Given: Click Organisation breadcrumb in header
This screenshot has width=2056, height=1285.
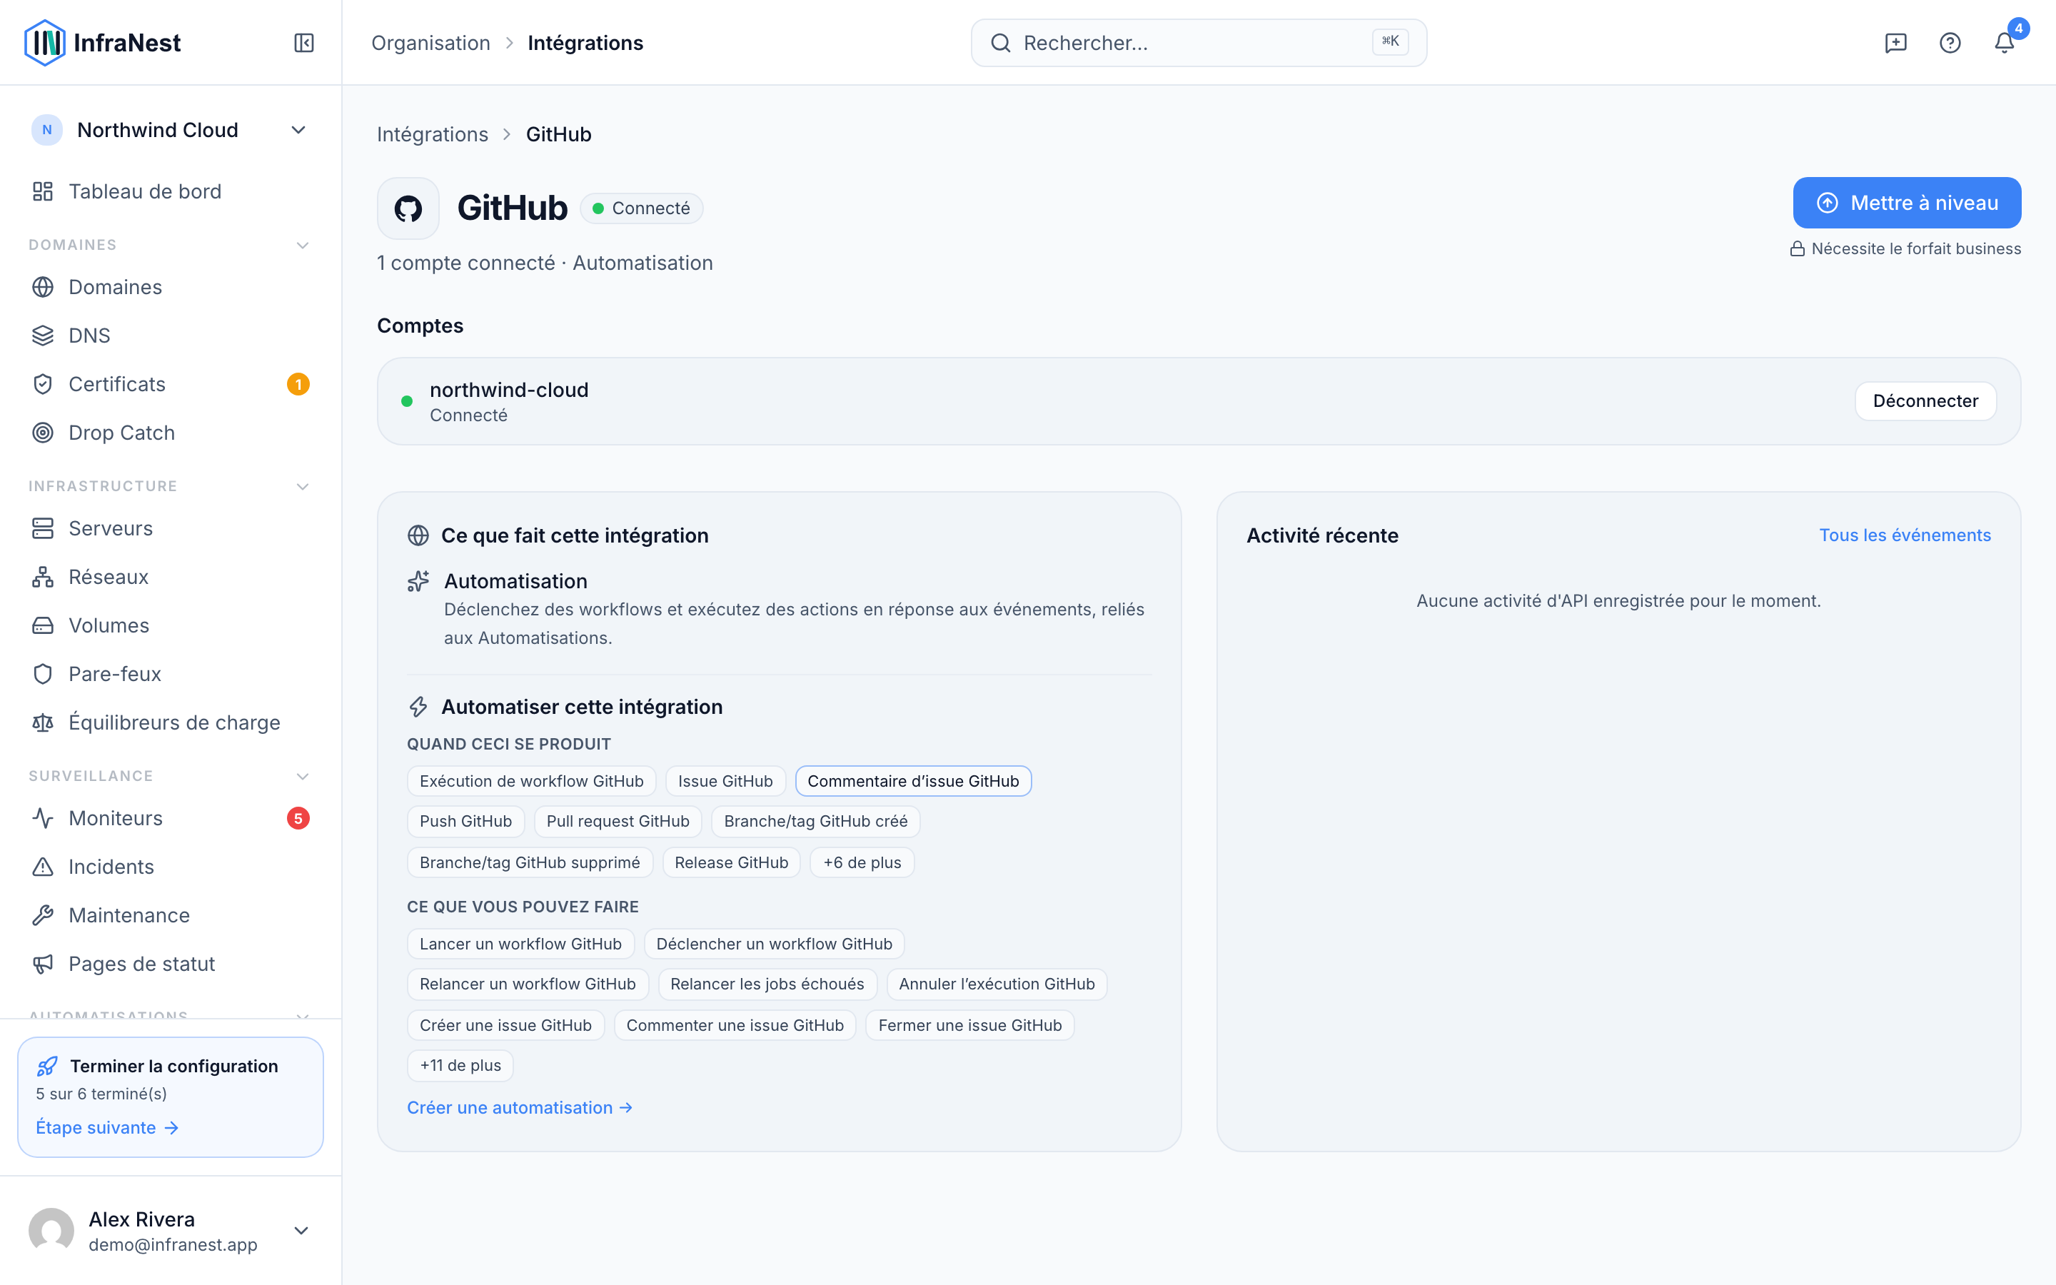Looking at the screenshot, I should [430, 43].
